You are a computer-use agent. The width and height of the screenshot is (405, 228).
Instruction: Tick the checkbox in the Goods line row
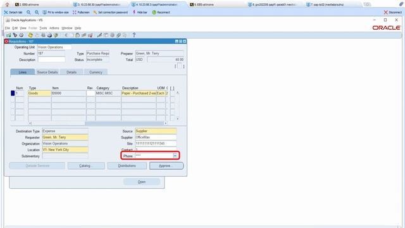tap(172, 93)
